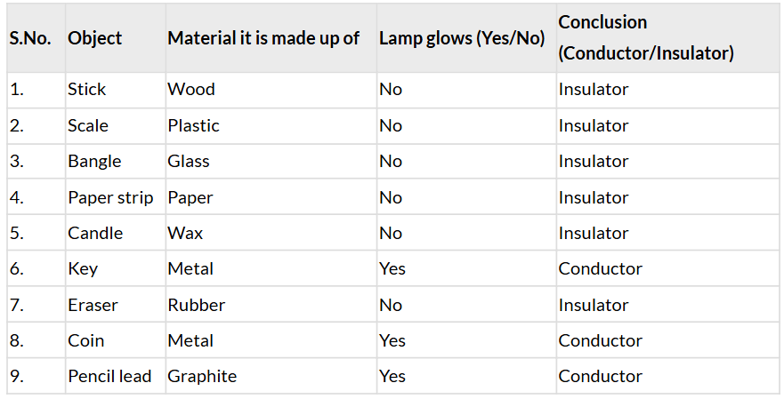Select the 'Graphite' material cell
Image resolution: width=784 pixels, height=399 pixels.
(x=202, y=376)
